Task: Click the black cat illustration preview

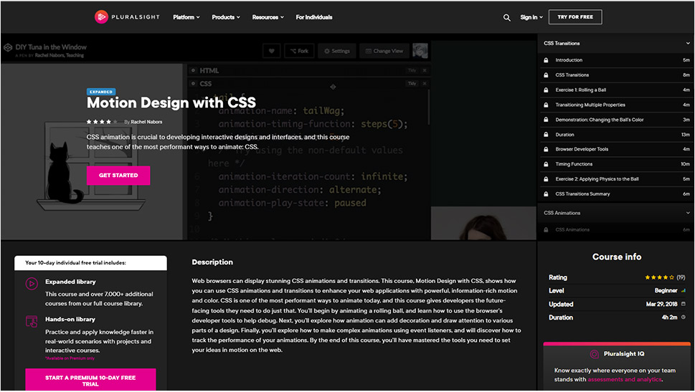Action: [65, 173]
